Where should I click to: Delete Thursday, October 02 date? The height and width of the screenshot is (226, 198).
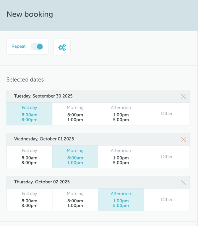[x=183, y=182]
